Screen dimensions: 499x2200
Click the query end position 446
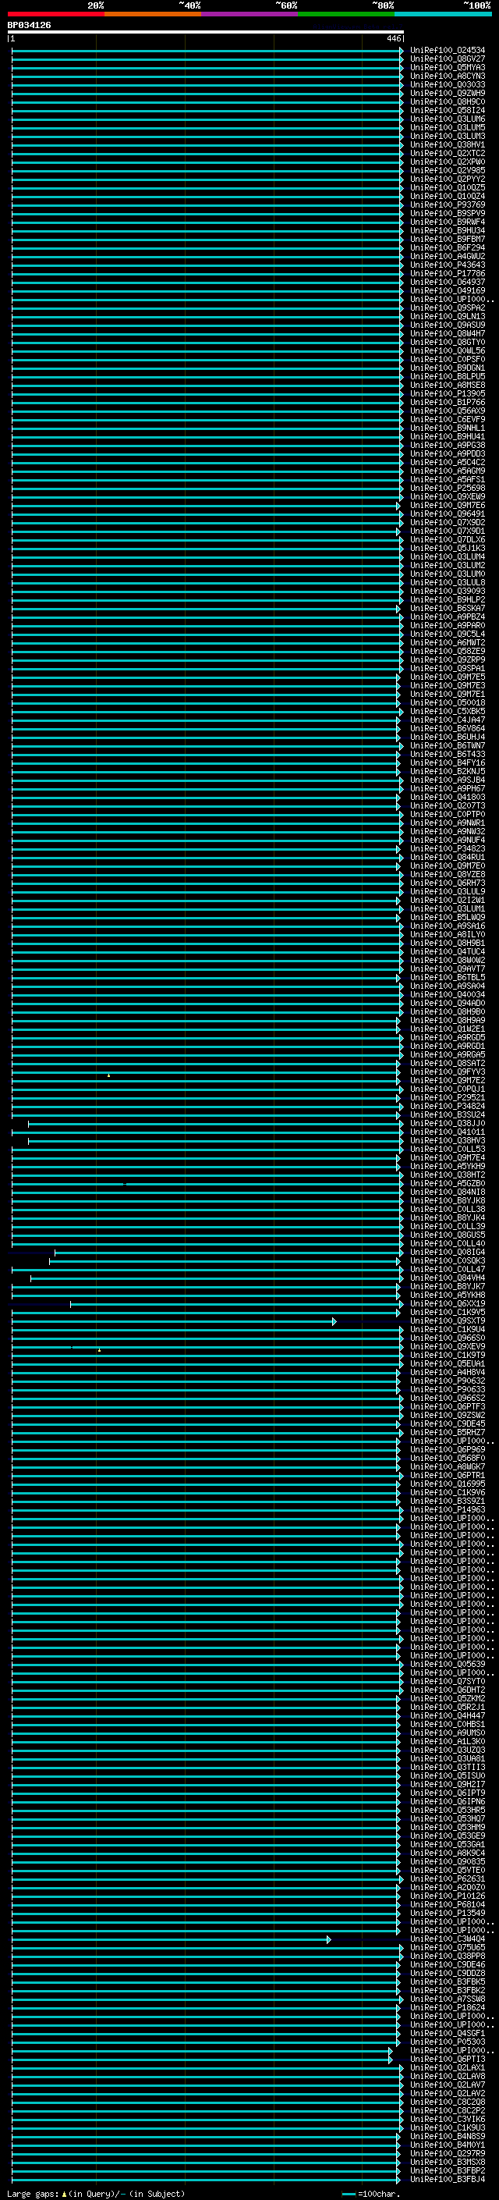393,38
